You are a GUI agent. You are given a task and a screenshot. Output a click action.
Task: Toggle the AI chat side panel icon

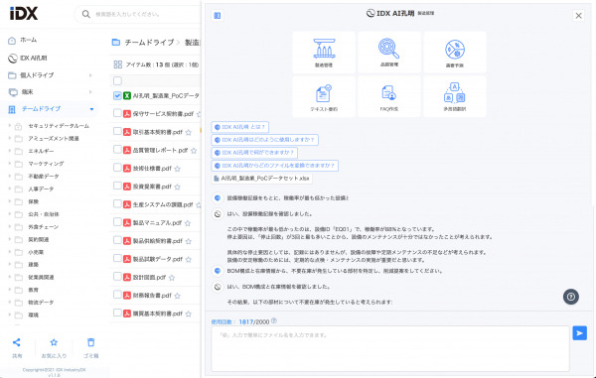point(218,16)
